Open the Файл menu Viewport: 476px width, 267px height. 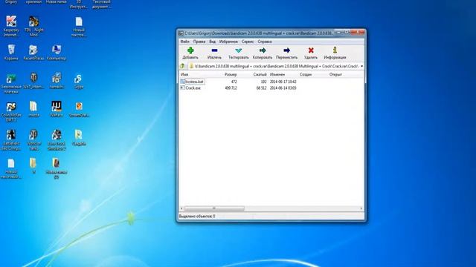coord(184,42)
